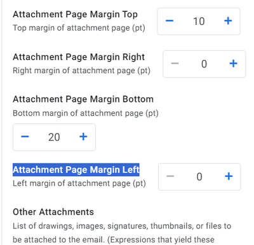Viewport: 254px width, 245px height.
Task: Click minus icon for Margin Right
Action: click(175, 64)
